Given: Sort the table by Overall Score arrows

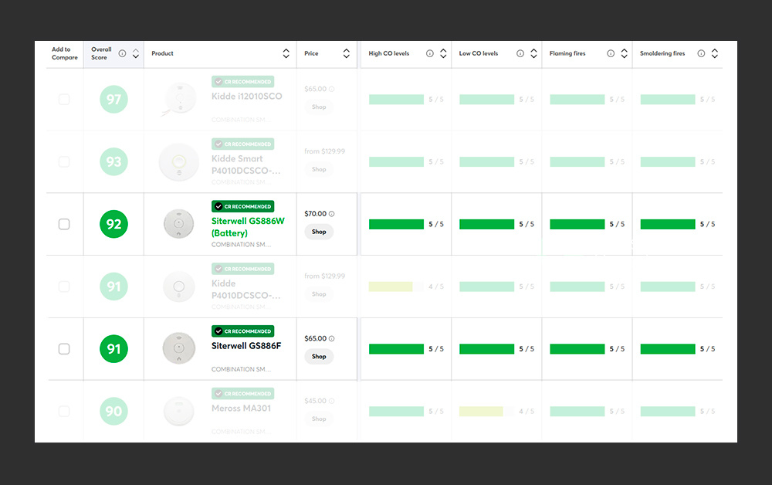Looking at the screenshot, I should 136,53.
